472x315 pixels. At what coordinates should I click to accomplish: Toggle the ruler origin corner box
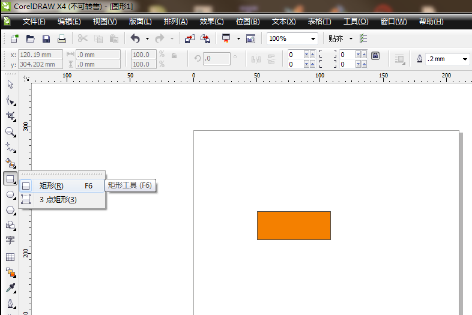tap(26, 79)
